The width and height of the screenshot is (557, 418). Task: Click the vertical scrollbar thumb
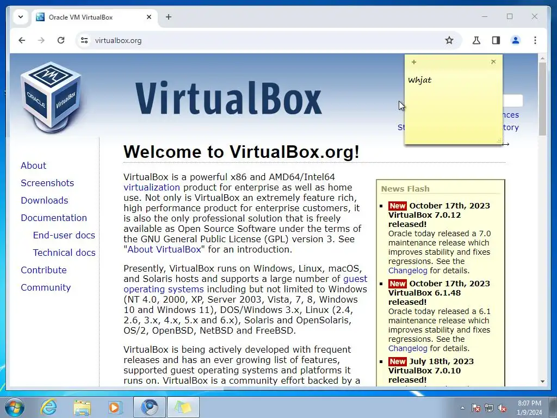[542, 99]
